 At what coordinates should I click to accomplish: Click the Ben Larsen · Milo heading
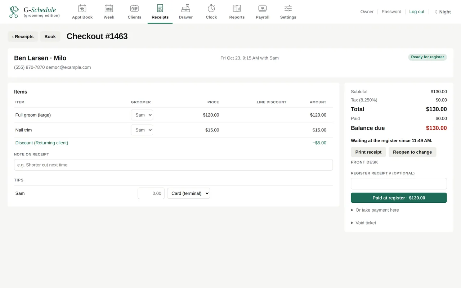(x=40, y=58)
